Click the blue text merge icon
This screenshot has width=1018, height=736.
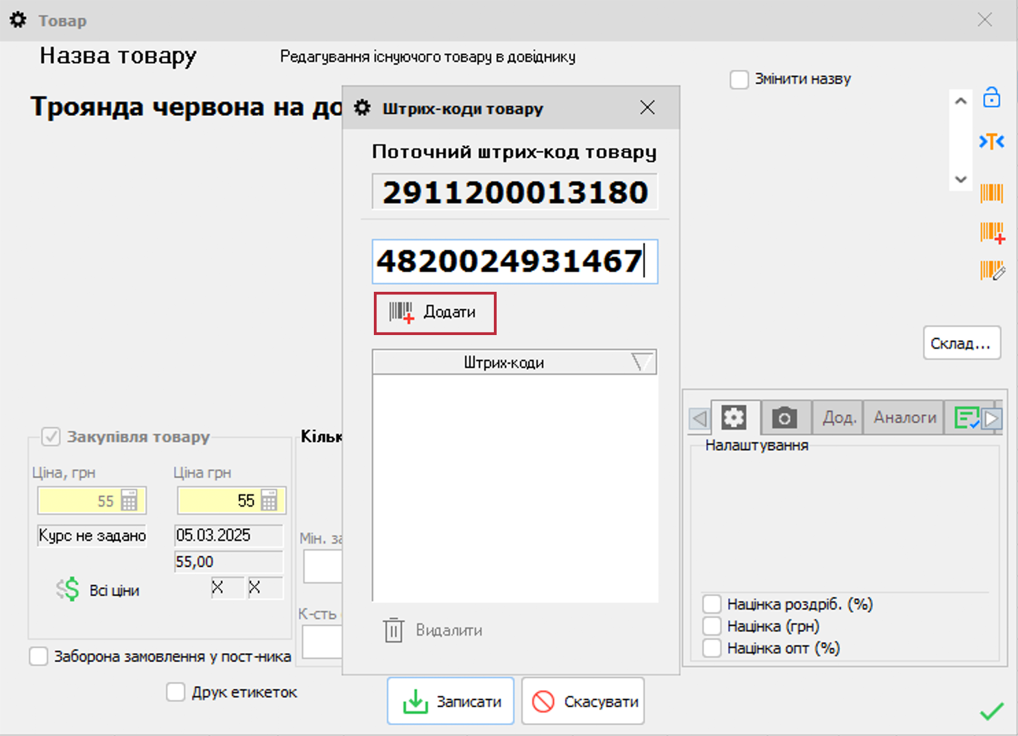point(991,141)
